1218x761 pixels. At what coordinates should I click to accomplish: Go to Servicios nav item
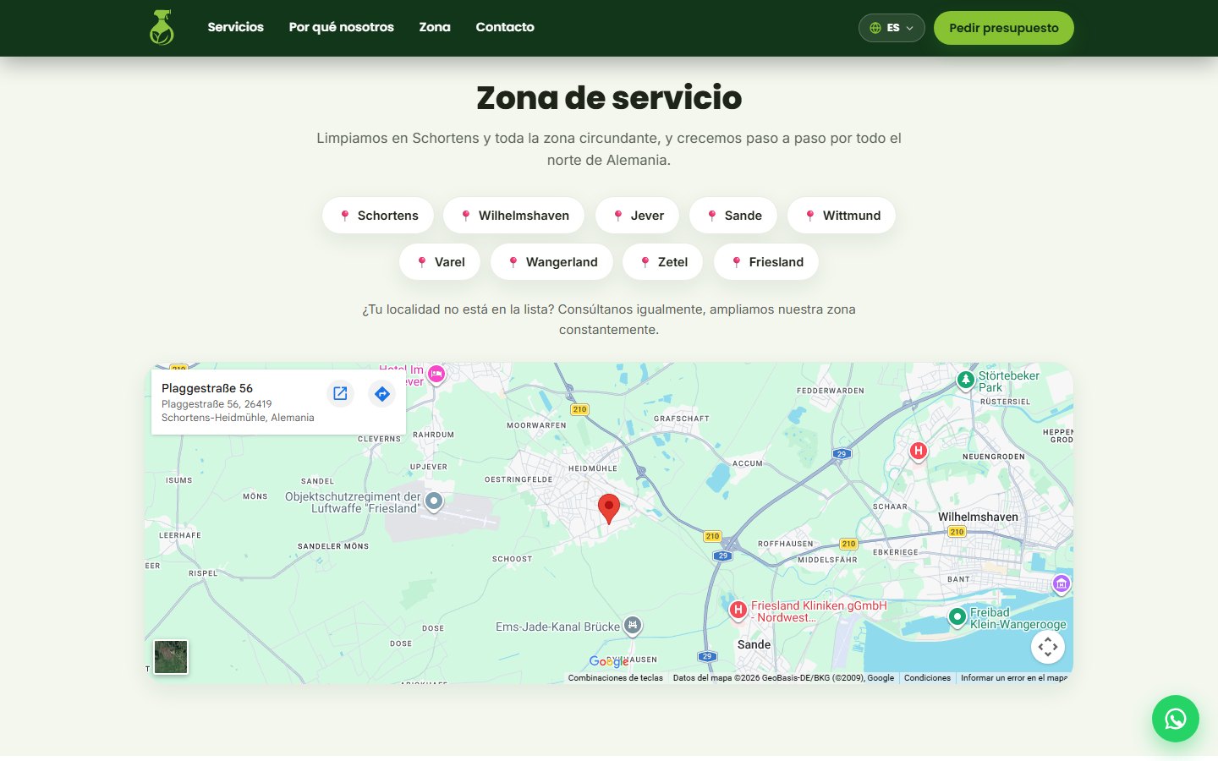click(236, 27)
